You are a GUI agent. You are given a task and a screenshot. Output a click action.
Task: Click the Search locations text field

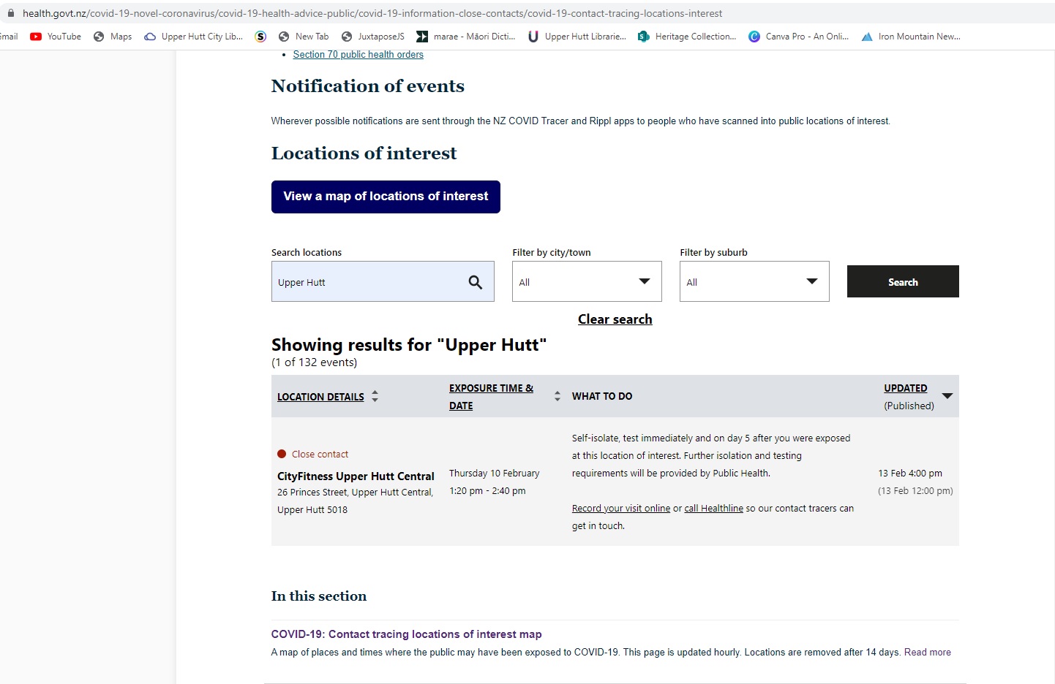click(366, 282)
